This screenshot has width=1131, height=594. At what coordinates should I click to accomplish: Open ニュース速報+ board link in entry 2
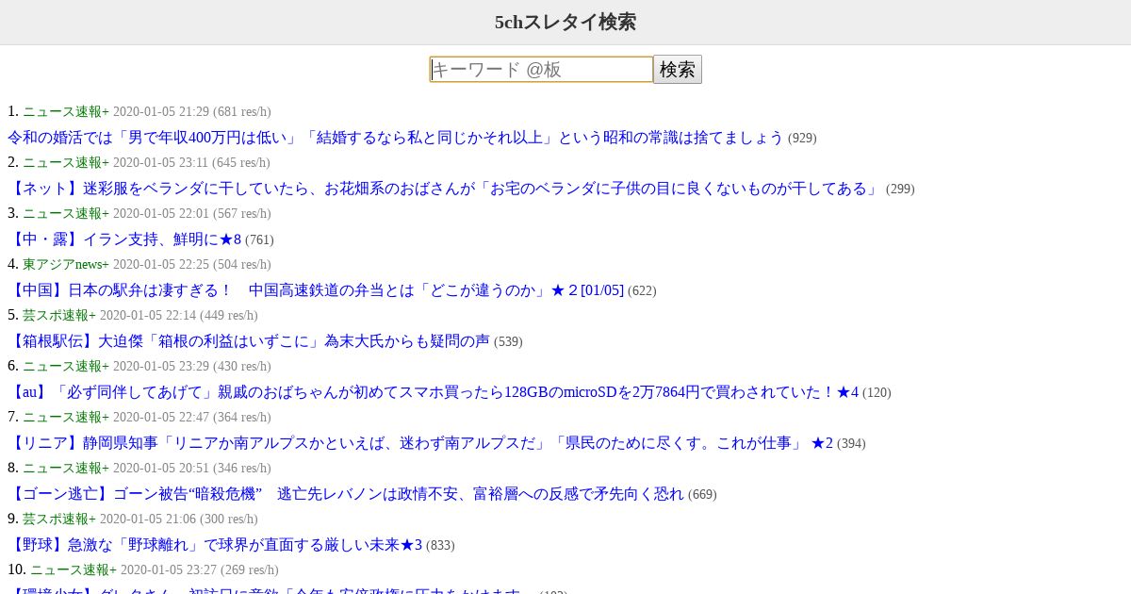click(x=66, y=162)
